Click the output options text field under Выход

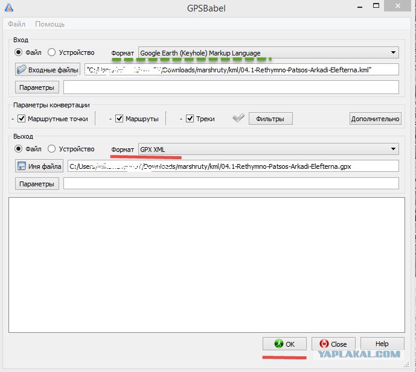(231, 183)
